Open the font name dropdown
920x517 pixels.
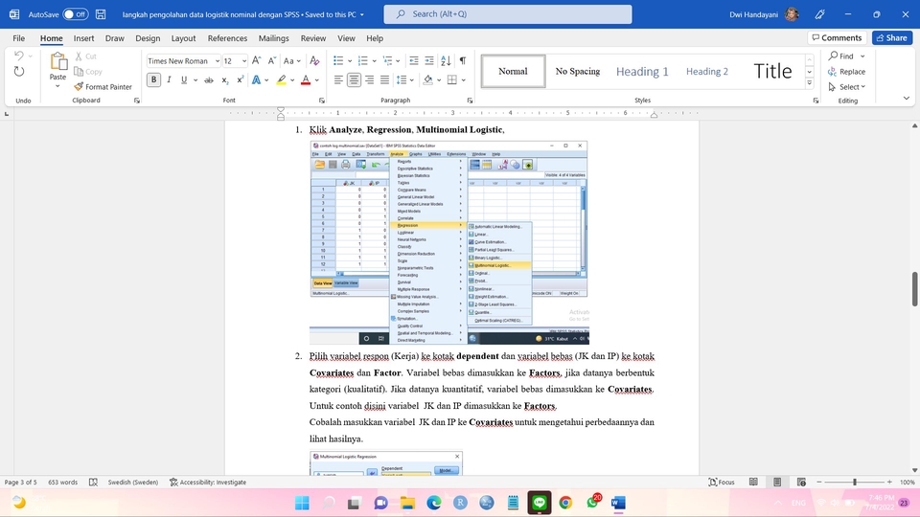click(218, 61)
